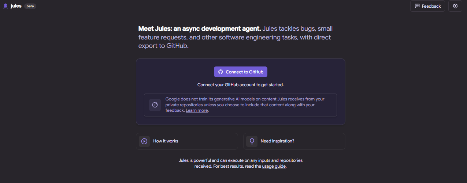The height and width of the screenshot is (183, 467).
Task: Click the play icon next to How it works
Action: point(144,141)
